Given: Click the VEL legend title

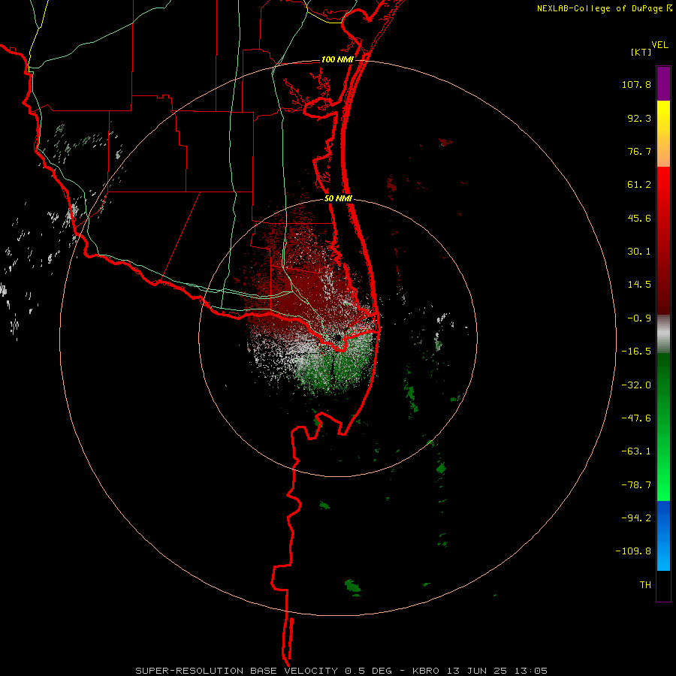Looking at the screenshot, I should (659, 45).
